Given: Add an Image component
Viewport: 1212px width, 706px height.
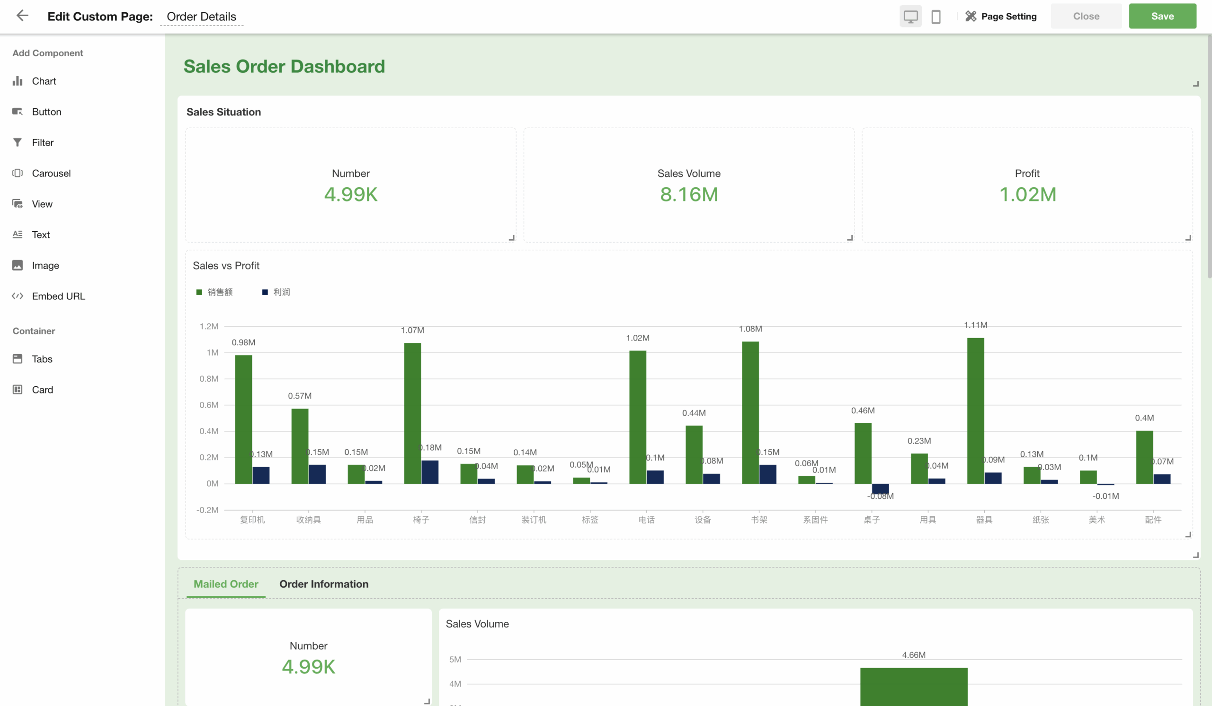Looking at the screenshot, I should pos(45,265).
